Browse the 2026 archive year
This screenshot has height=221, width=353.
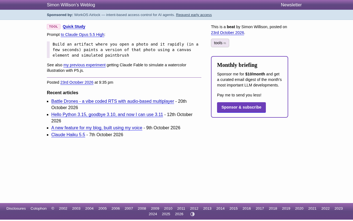179,214
